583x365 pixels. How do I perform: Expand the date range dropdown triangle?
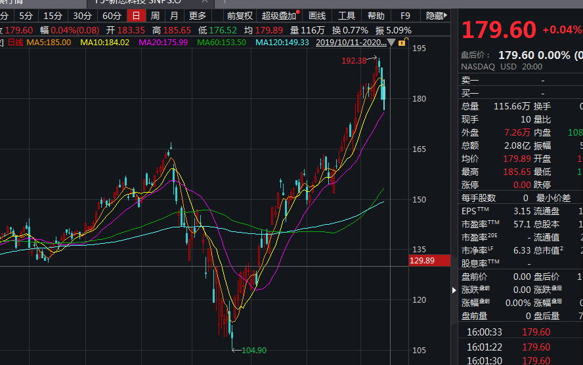[391, 43]
